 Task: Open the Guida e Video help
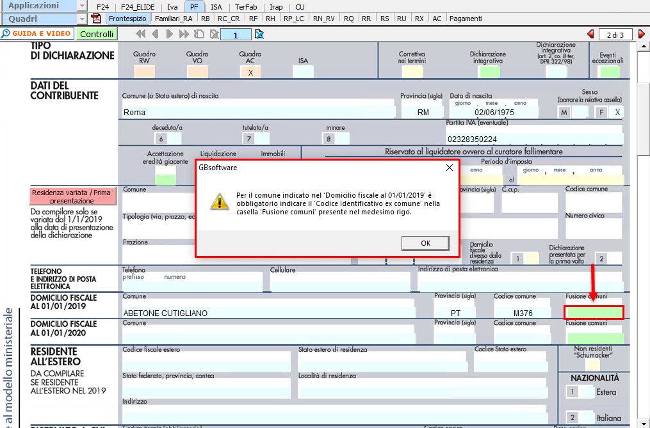[x=37, y=33]
